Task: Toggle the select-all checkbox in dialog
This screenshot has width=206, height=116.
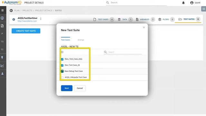Action: tap(62, 52)
